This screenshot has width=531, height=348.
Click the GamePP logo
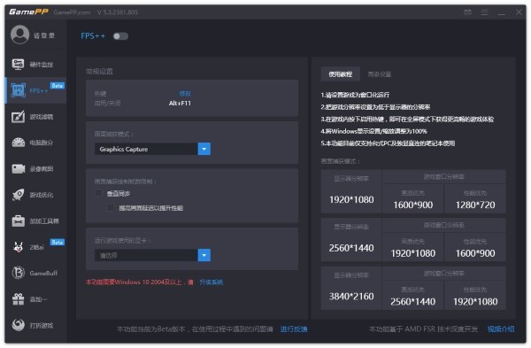click(x=28, y=12)
